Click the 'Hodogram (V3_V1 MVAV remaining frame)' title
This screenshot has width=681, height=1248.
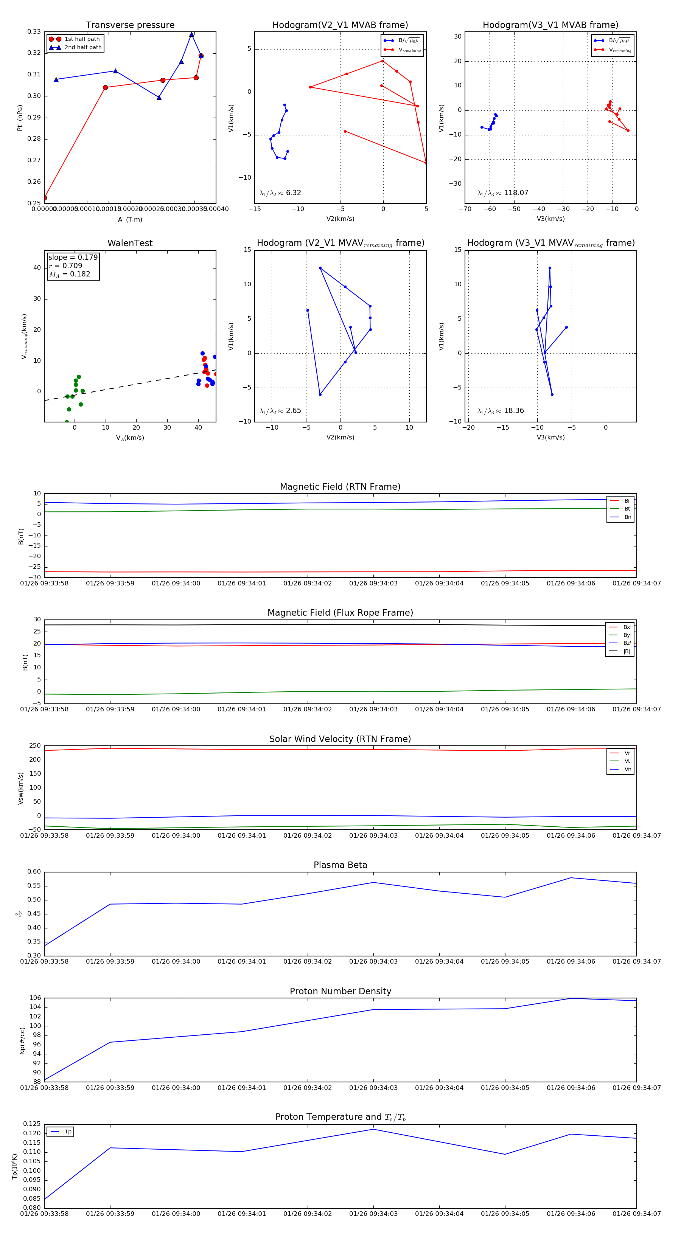pos(550,243)
